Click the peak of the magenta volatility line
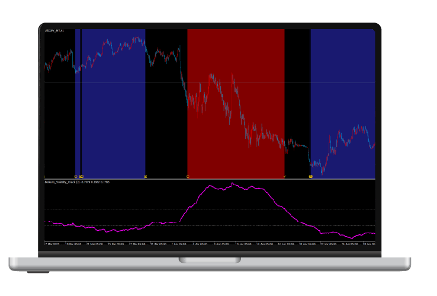Image resolution: width=437 pixels, height=296 pixels. [233, 183]
